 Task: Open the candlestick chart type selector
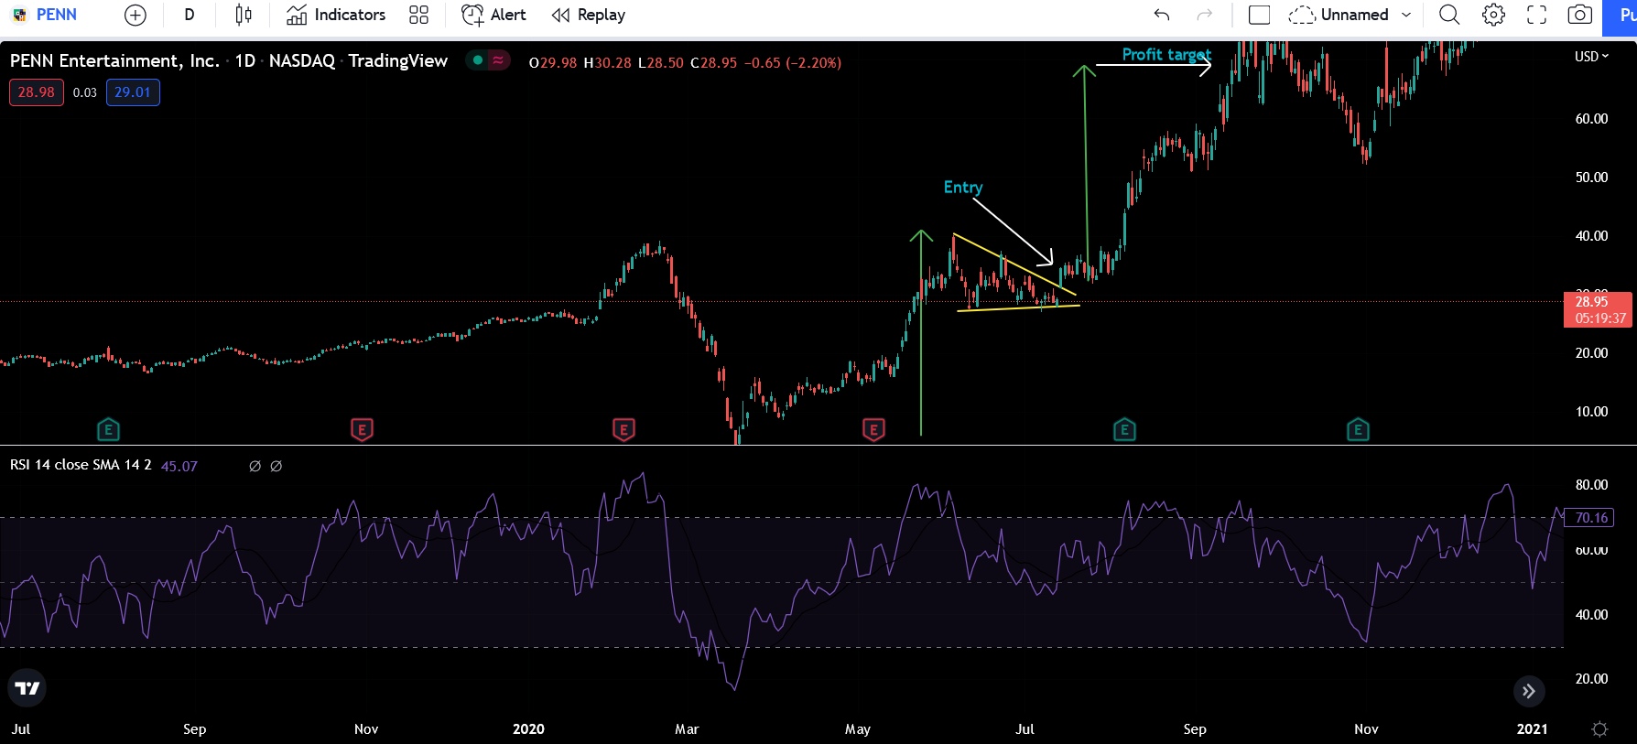tap(243, 15)
